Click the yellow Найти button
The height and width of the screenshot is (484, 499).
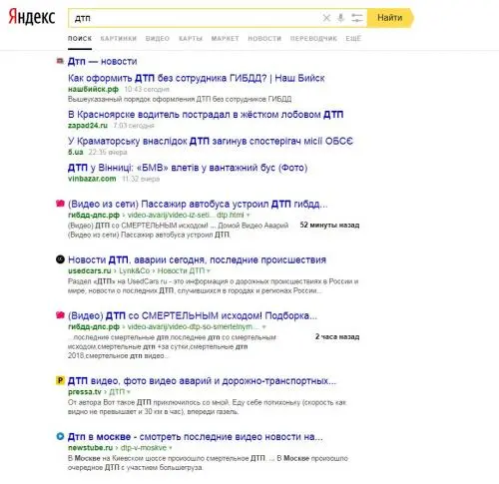click(x=390, y=18)
